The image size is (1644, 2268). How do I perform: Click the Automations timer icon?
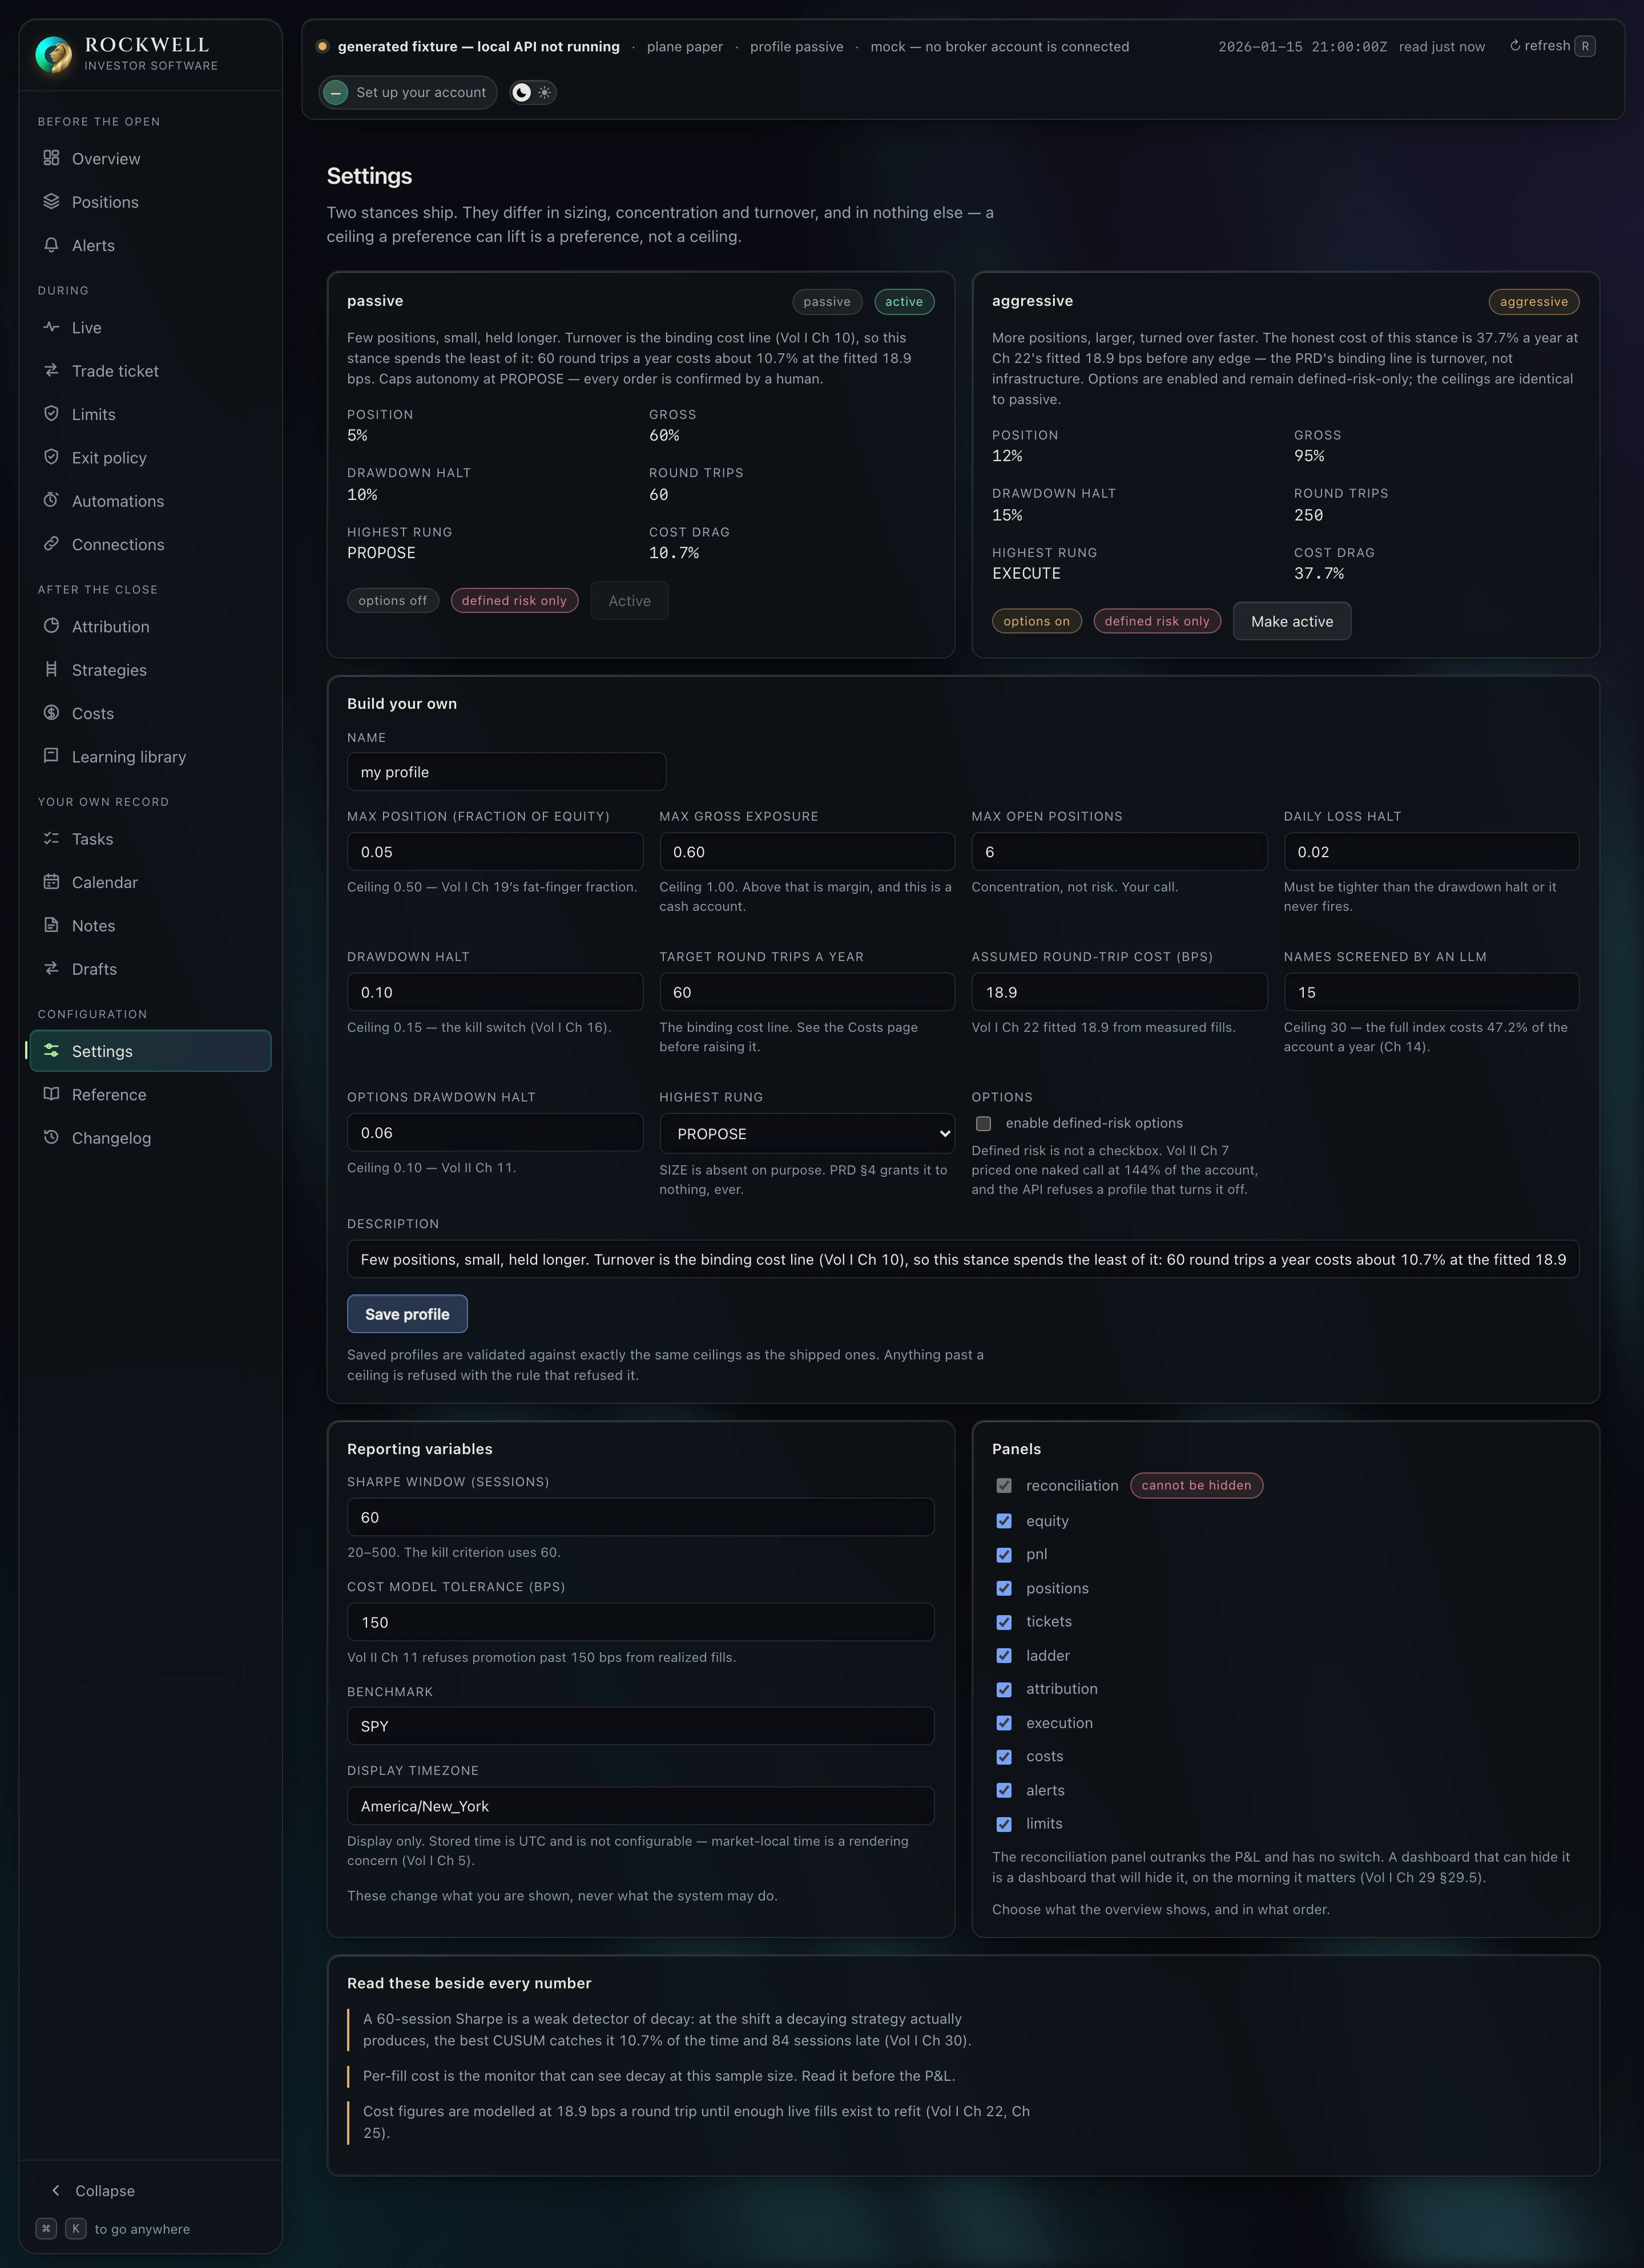51,500
